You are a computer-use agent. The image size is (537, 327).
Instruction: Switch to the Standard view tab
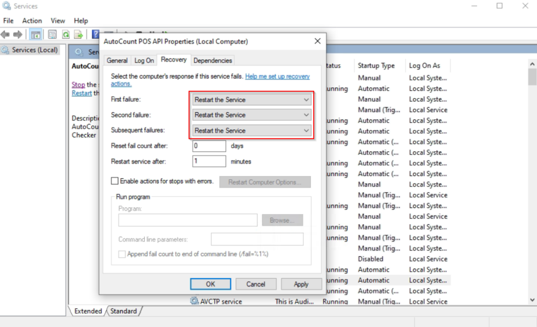(x=124, y=311)
